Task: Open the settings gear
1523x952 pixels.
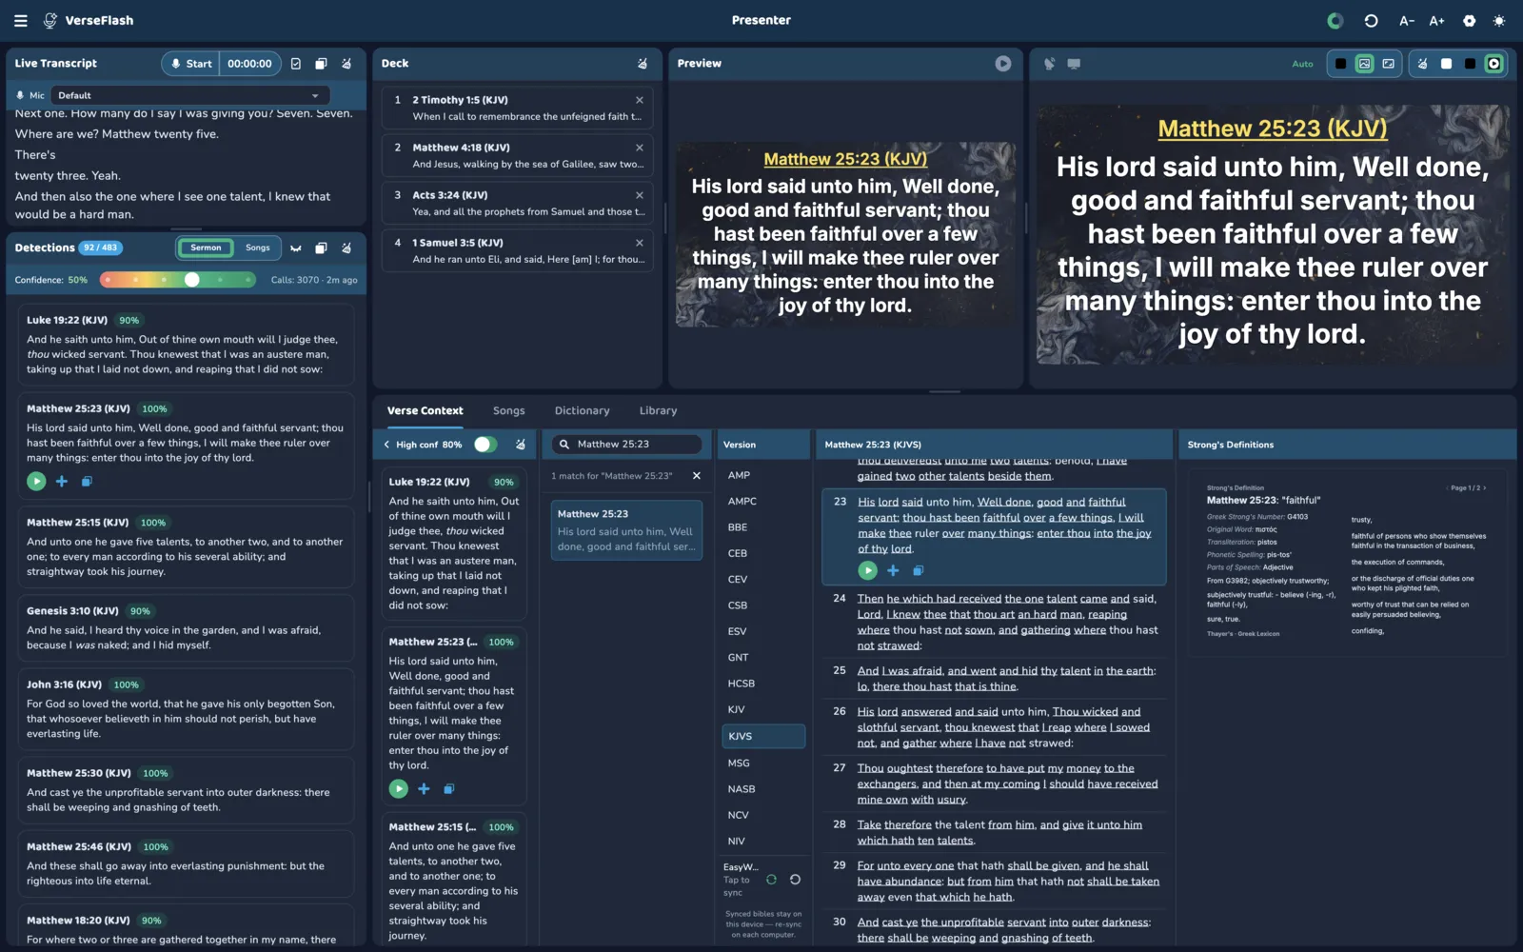Action: click(x=1469, y=20)
